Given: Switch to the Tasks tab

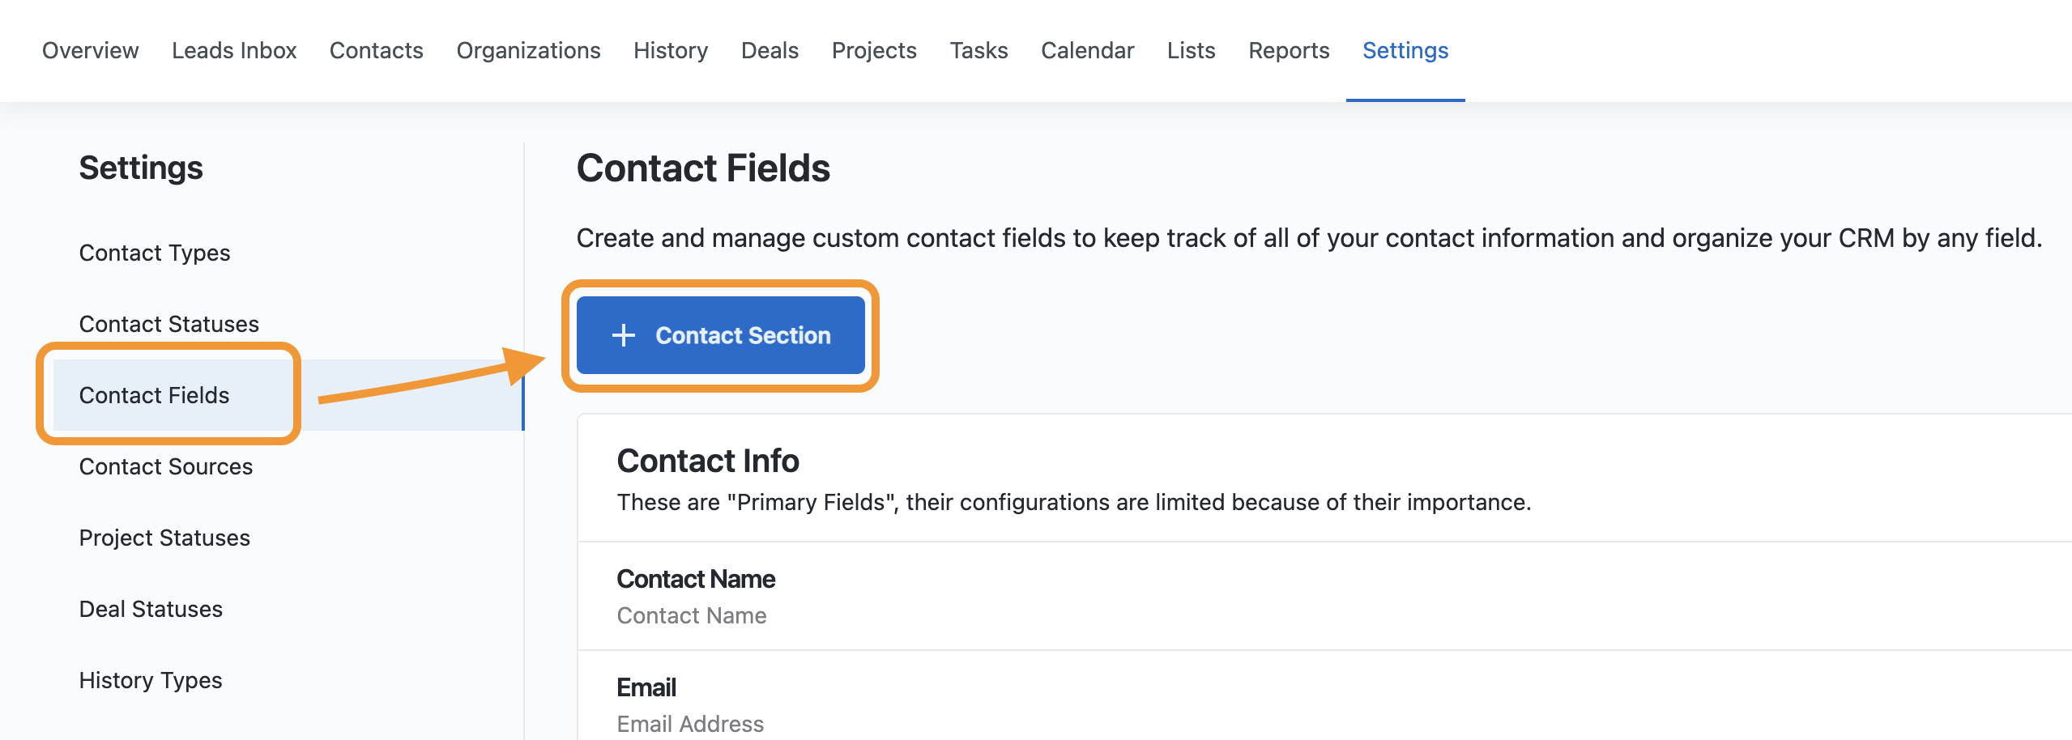Looking at the screenshot, I should tap(978, 50).
